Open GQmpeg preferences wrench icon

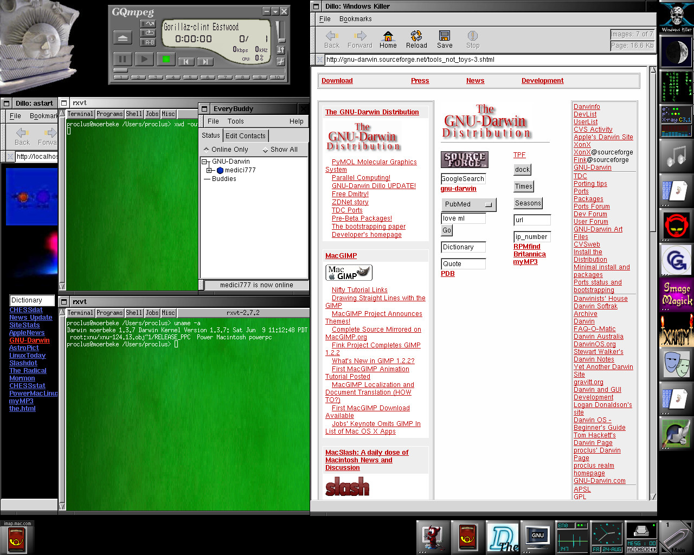click(x=281, y=61)
